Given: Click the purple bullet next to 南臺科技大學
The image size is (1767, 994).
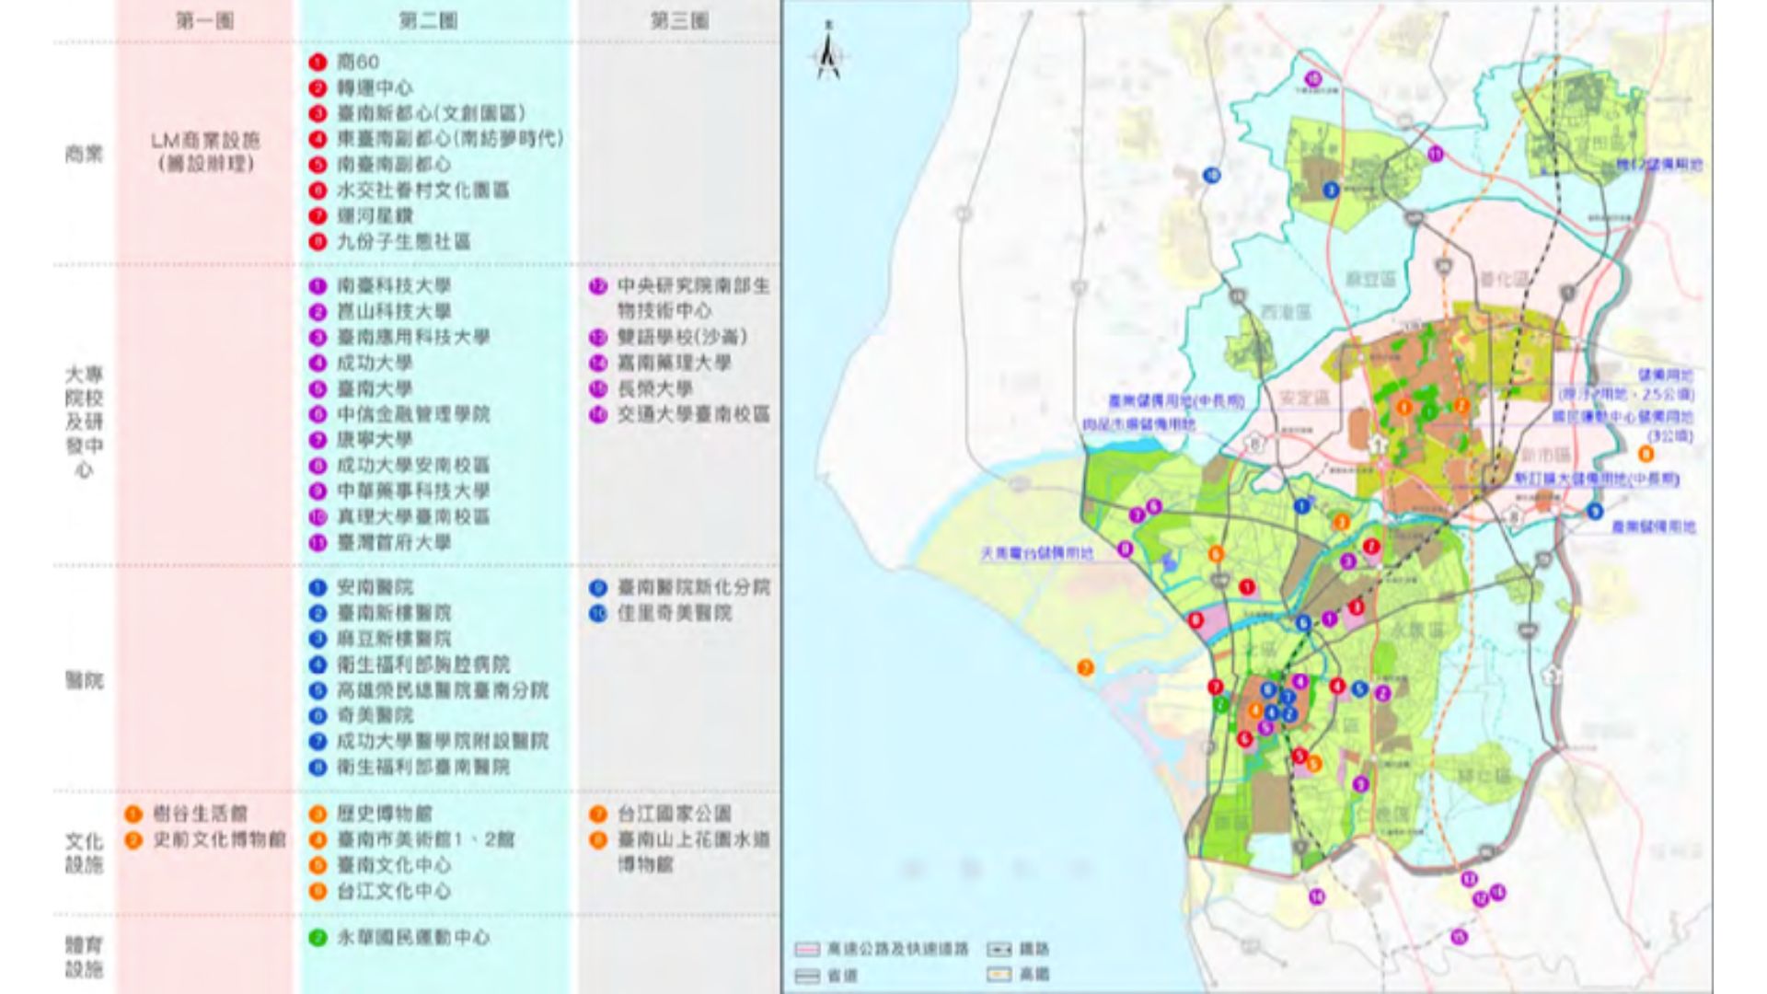Looking at the screenshot, I should tap(318, 286).
